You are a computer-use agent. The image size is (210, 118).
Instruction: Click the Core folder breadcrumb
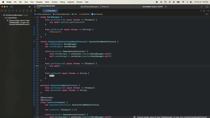74,14
